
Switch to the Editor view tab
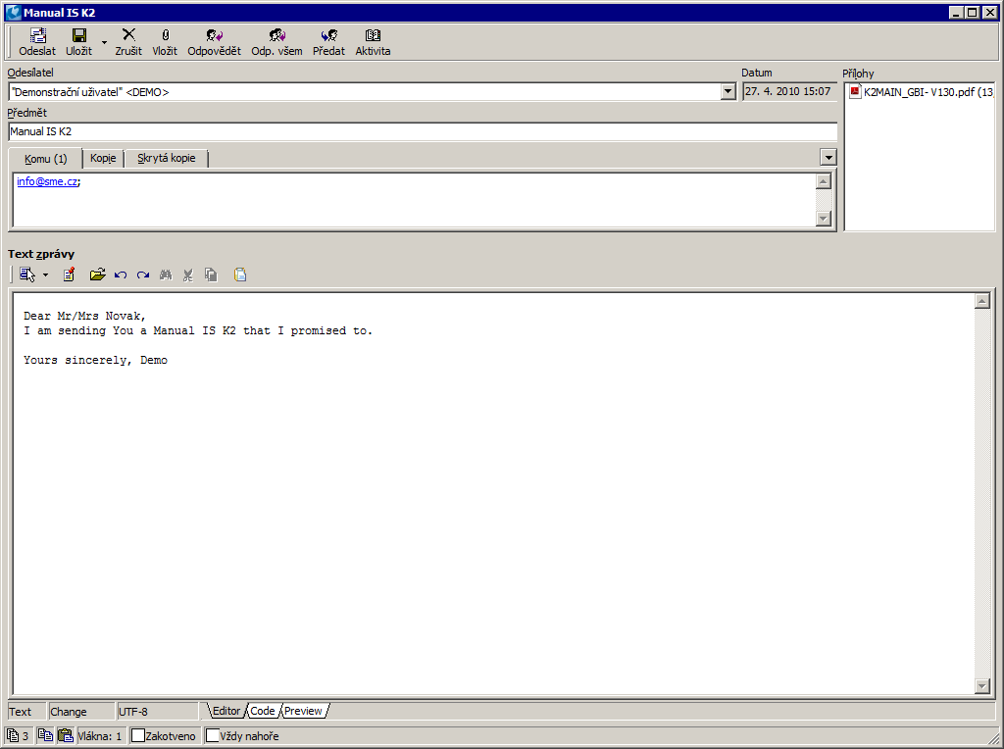(x=226, y=711)
